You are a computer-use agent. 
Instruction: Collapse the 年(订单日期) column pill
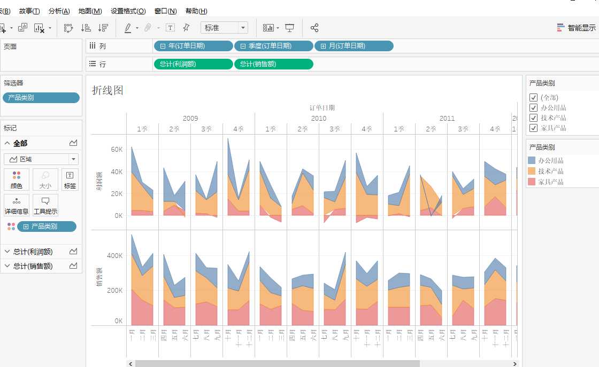pyautogui.click(x=163, y=46)
